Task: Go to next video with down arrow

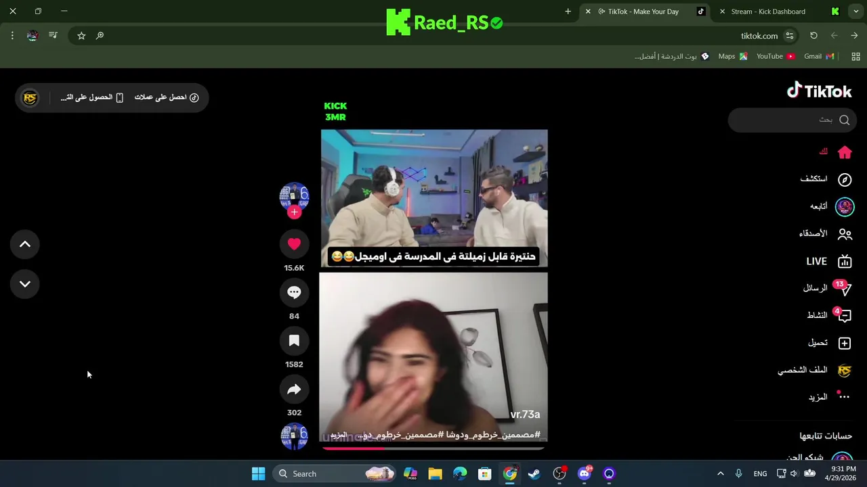Action: 25,284
